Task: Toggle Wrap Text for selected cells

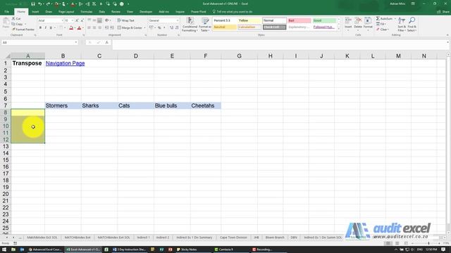Action: click(125, 20)
